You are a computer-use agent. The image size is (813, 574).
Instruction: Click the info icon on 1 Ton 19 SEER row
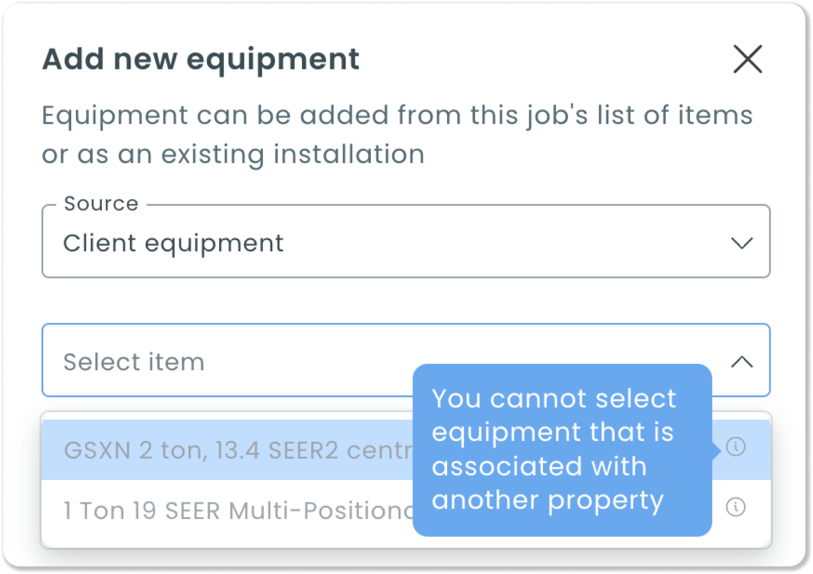(736, 507)
